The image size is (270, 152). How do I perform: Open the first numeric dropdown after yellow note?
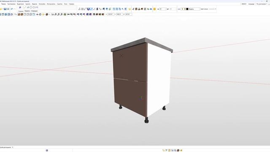coord(163,9)
